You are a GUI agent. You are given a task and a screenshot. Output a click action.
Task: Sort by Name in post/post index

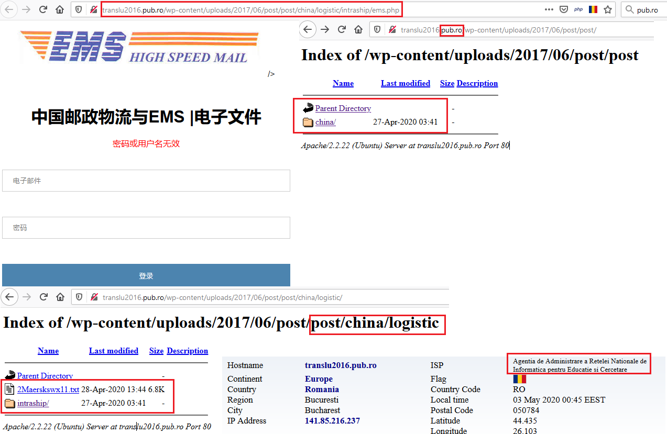pyautogui.click(x=343, y=83)
